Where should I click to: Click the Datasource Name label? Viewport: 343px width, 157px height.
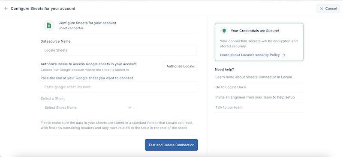(56, 41)
